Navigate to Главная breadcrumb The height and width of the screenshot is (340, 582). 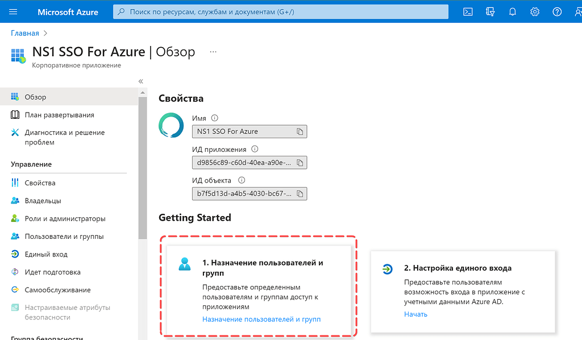click(24, 33)
